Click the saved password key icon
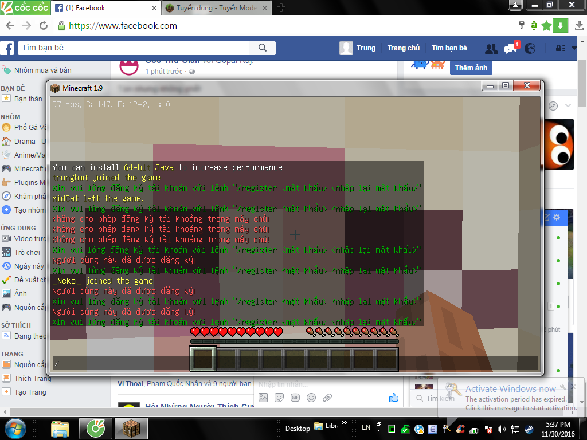587x440 pixels. tap(521, 25)
